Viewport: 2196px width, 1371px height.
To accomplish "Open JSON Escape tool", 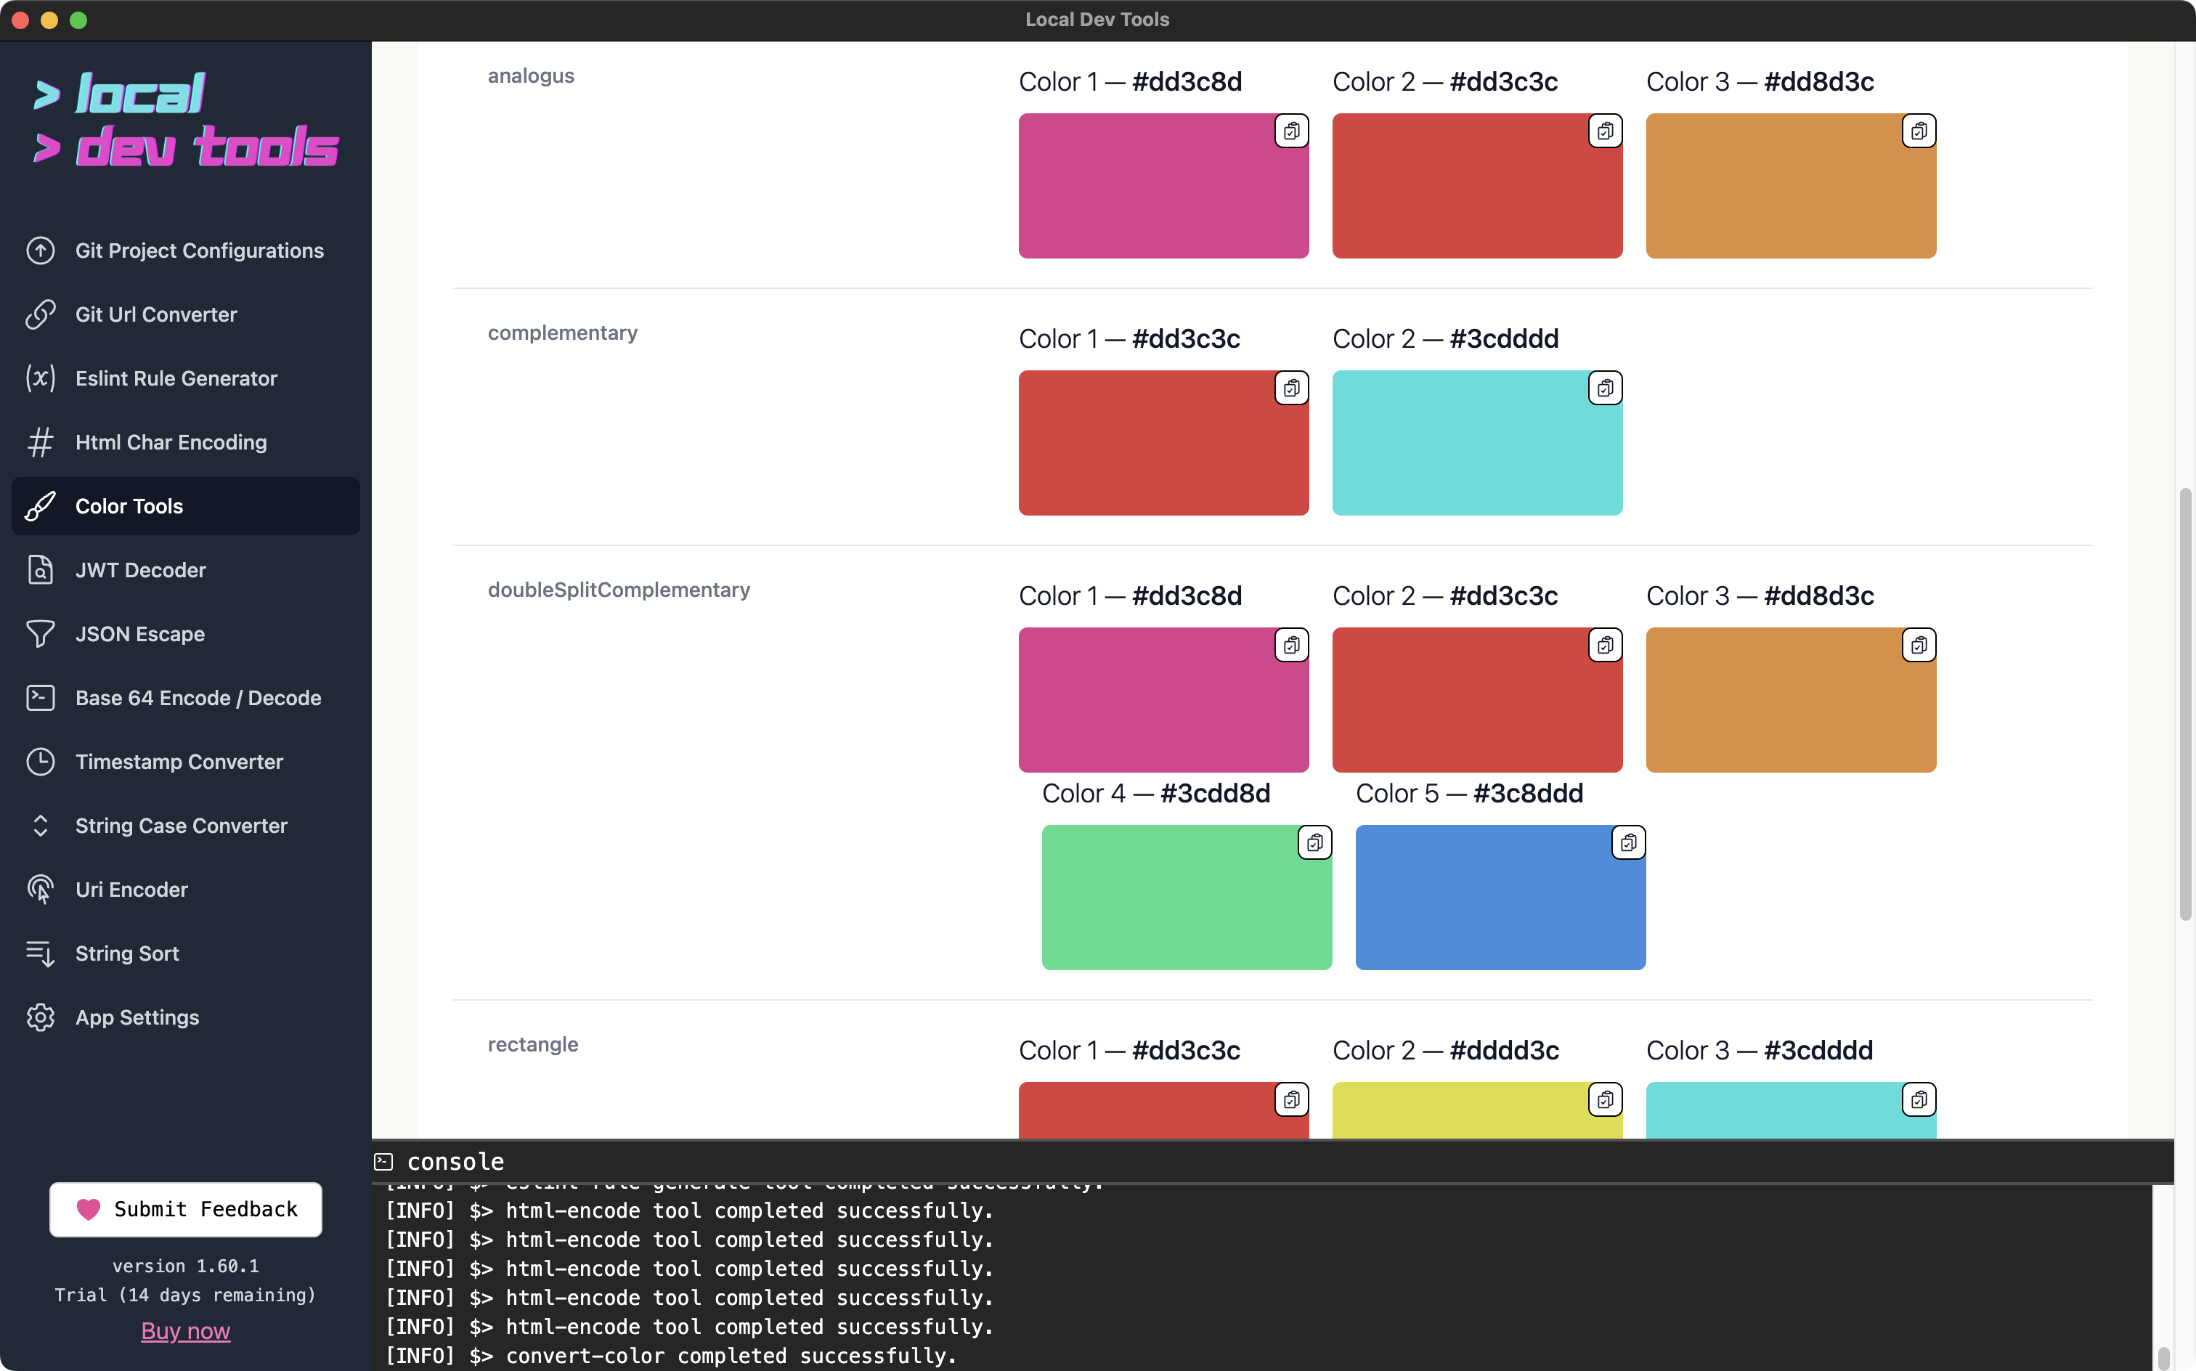I will click(186, 634).
